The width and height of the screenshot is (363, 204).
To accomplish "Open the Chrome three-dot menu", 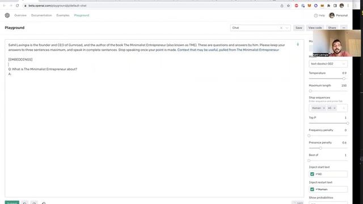I will pyautogui.click(x=348, y=6).
